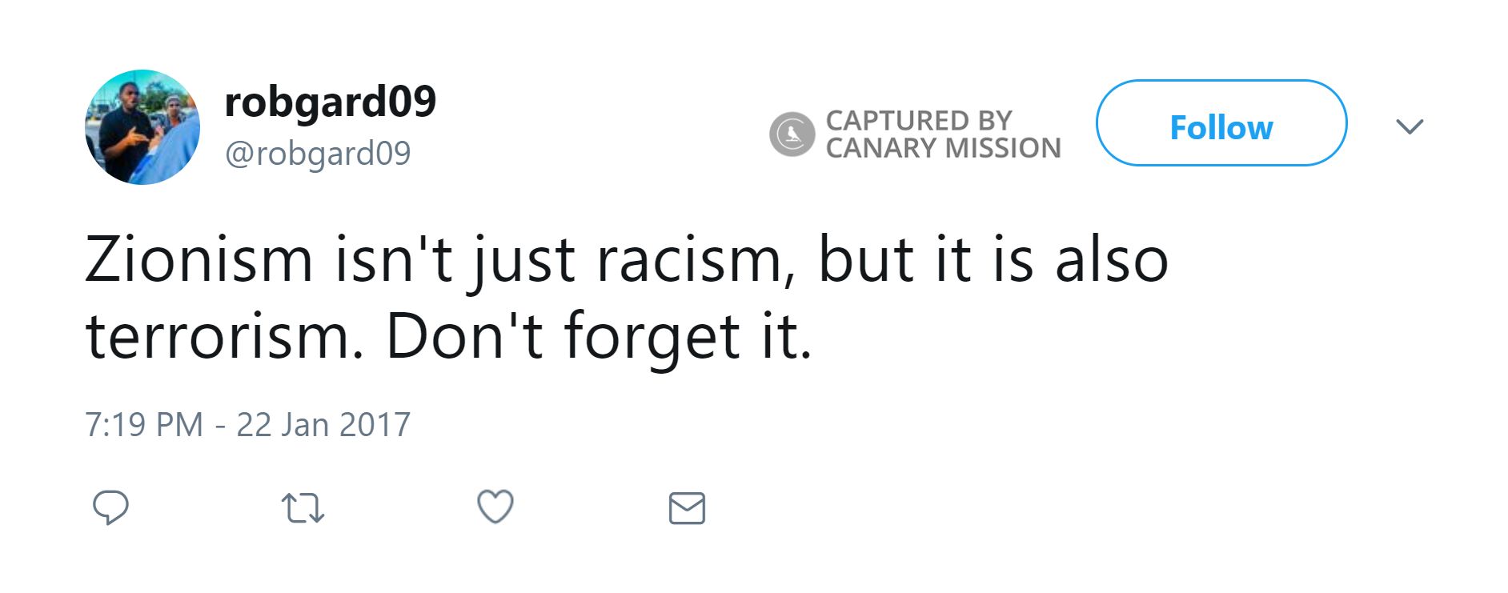Click the Canary Mission bird logo
The image size is (1508, 593).
pos(792,134)
